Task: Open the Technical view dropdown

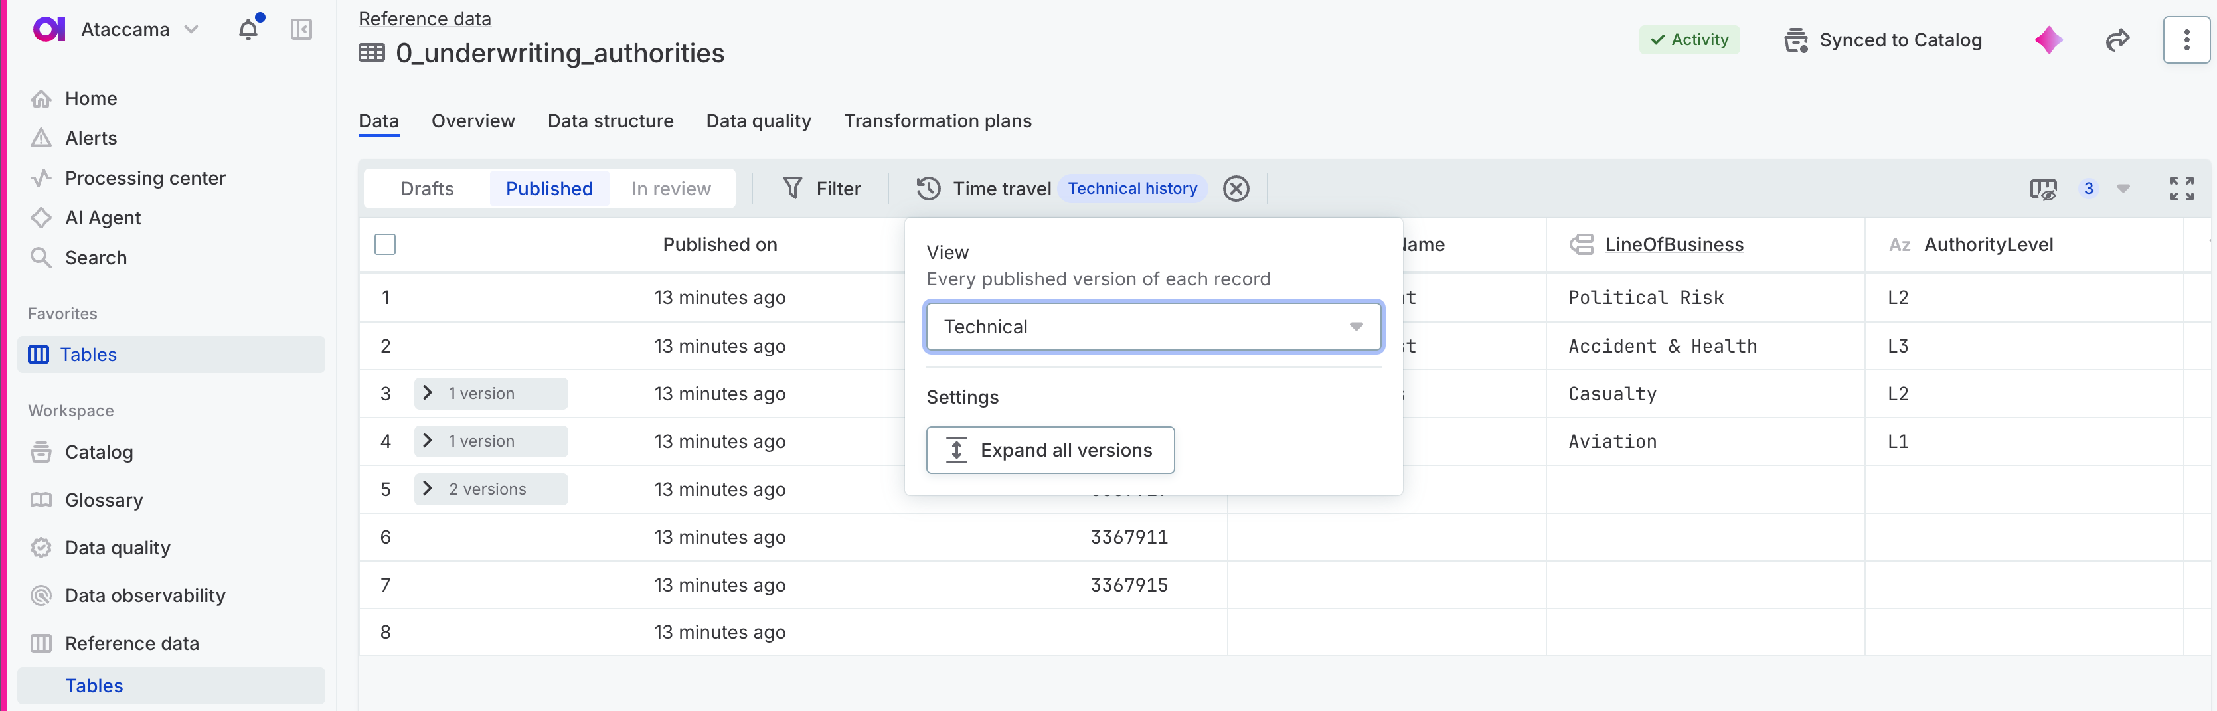Action: (x=1153, y=326)
